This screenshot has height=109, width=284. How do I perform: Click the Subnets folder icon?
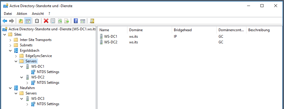pos(16,45)
